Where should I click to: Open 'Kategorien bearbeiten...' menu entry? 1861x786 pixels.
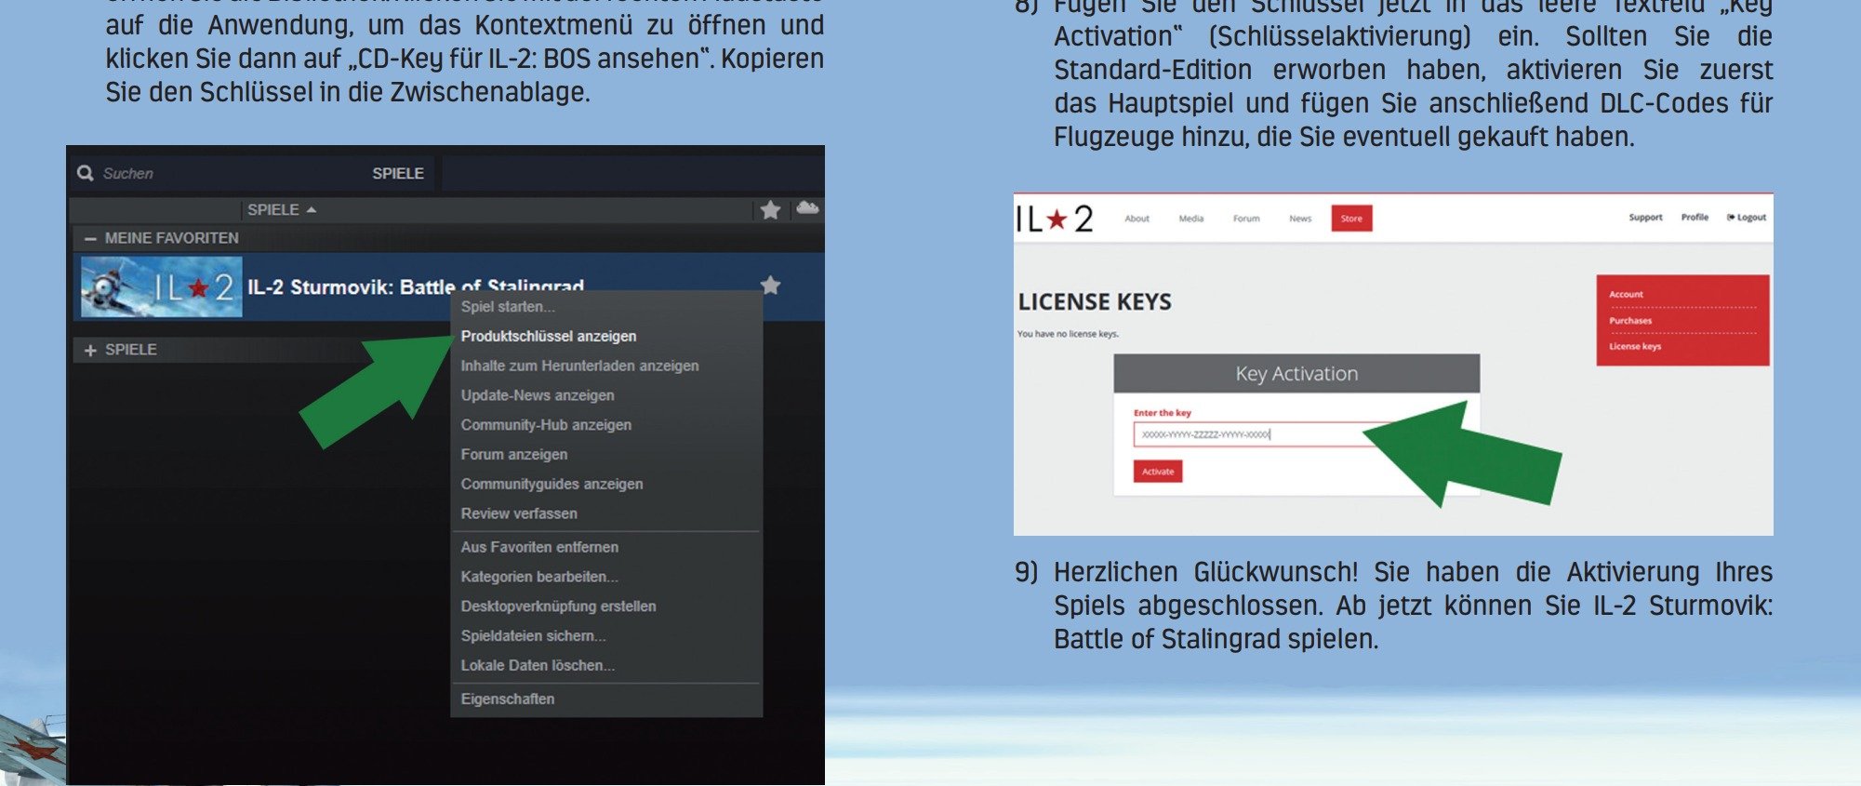pyautogui.click(x=539, y=577)
